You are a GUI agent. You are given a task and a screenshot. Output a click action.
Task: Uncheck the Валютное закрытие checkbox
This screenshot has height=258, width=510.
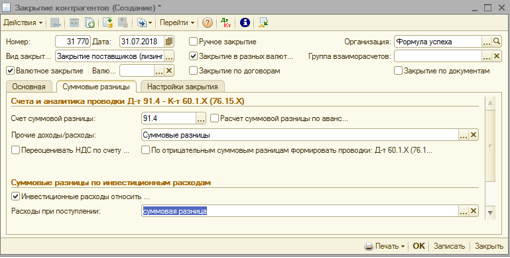coord(11,71)
